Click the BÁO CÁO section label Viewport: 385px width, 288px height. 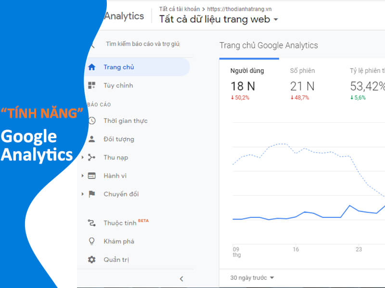click(x=99, y=105)
